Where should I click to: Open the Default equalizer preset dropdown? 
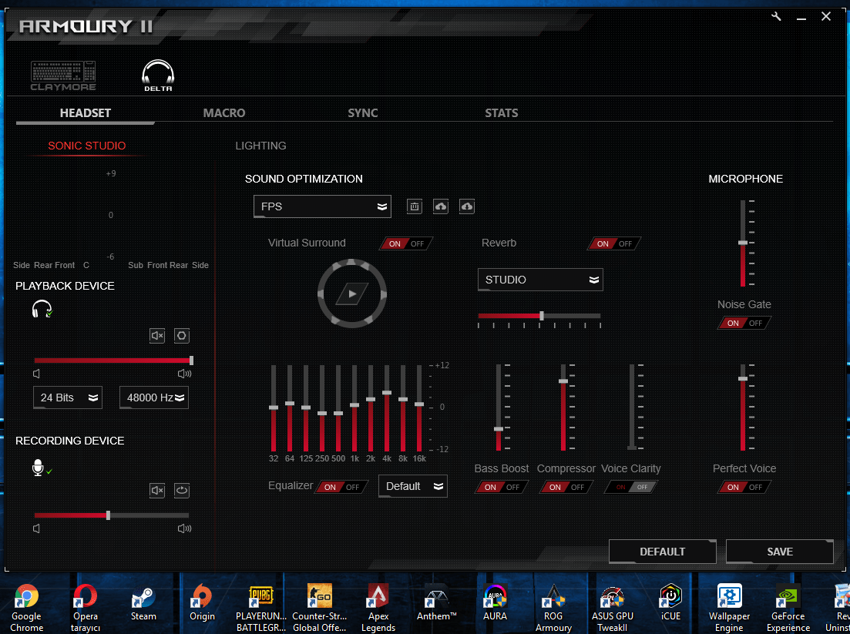[x=412, y=486]
